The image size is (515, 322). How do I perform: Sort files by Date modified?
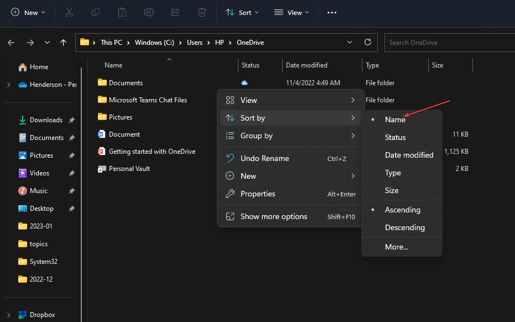(x=409, y=155)
